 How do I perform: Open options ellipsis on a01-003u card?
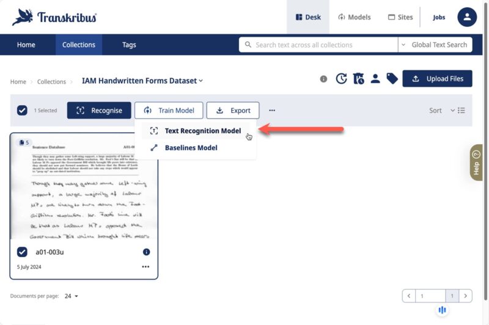tap(145, 267)
